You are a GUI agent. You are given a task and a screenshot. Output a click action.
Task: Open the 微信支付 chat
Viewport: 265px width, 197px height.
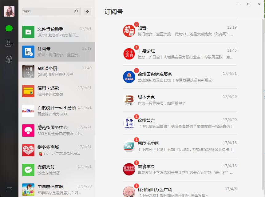coord(57,170)
